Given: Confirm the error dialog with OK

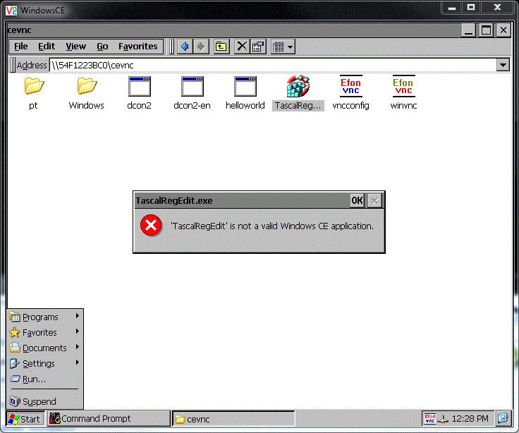Looking at the screenshot, I should point(357,200).
